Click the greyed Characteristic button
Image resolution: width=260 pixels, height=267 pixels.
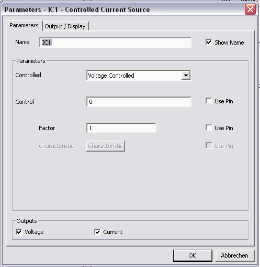[106, 146]
